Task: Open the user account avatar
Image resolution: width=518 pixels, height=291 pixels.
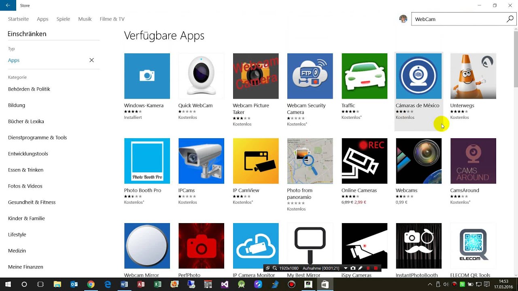Action: 403,19
